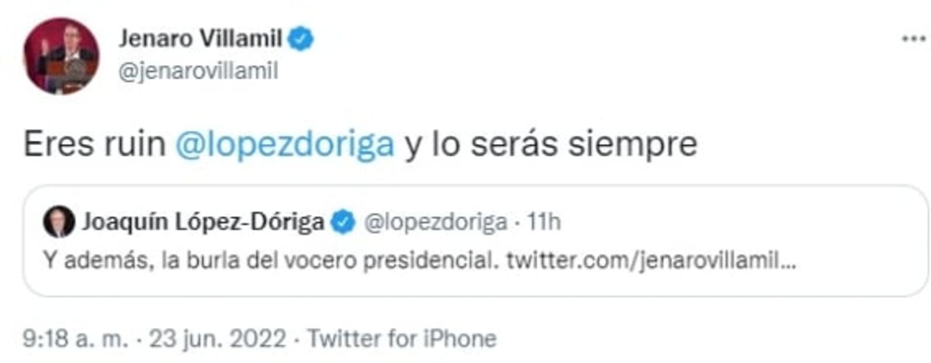Click the verified badge beside Jenaro Villamil
This screenshot has width=931, height=363.
pyautogui.click(x=301, y=39)
